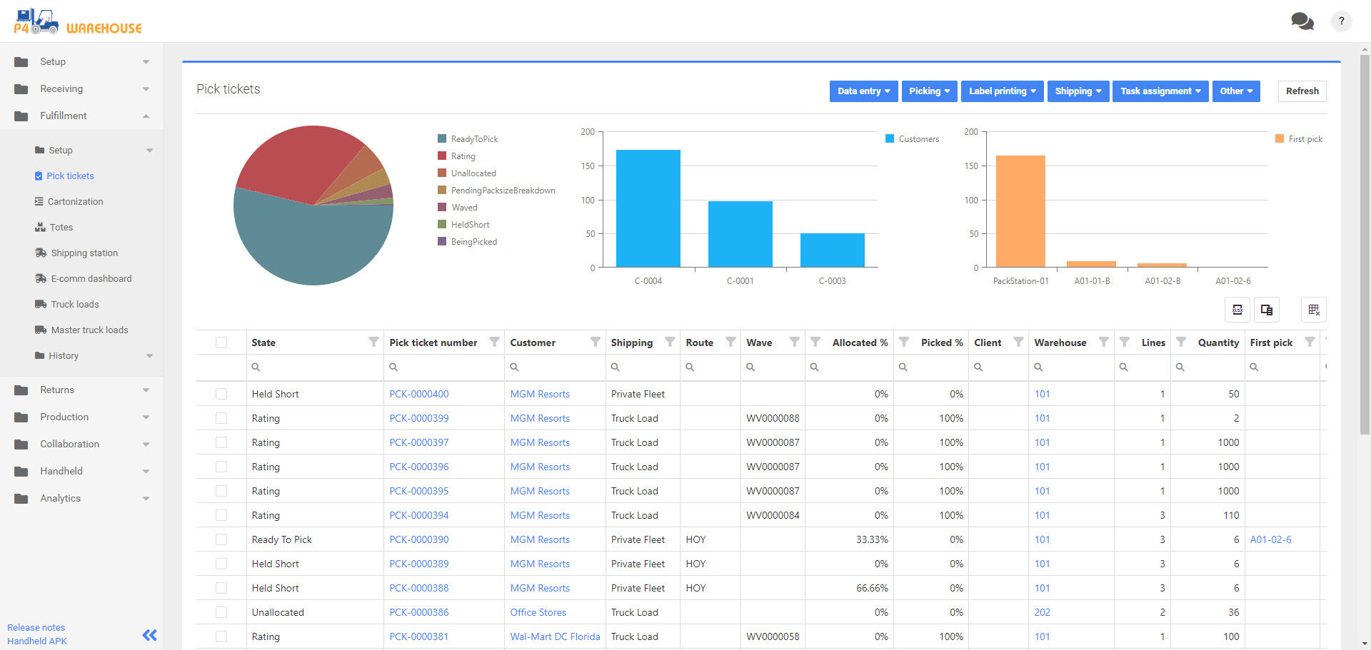
Task: Open the chat messages icon
Action: coord(1302,21)
